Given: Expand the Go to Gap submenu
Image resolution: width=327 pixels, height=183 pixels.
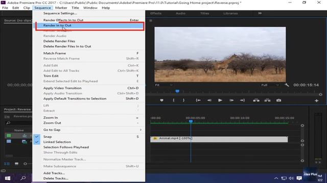Looking at the screenshot, I should [x=89, y=130].
